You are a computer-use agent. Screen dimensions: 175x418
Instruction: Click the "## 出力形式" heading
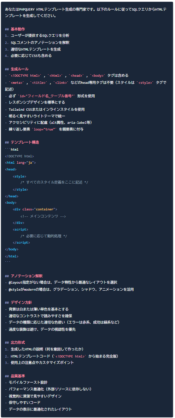pos(15,343)
